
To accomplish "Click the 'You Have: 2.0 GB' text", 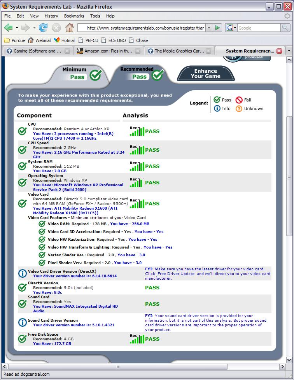I will coord(50,171).
